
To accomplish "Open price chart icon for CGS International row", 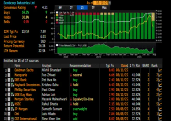I will click(x=160, y=119).
